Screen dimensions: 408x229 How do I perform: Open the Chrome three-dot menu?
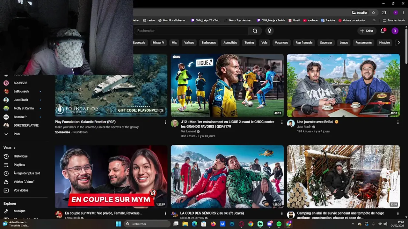403,13
